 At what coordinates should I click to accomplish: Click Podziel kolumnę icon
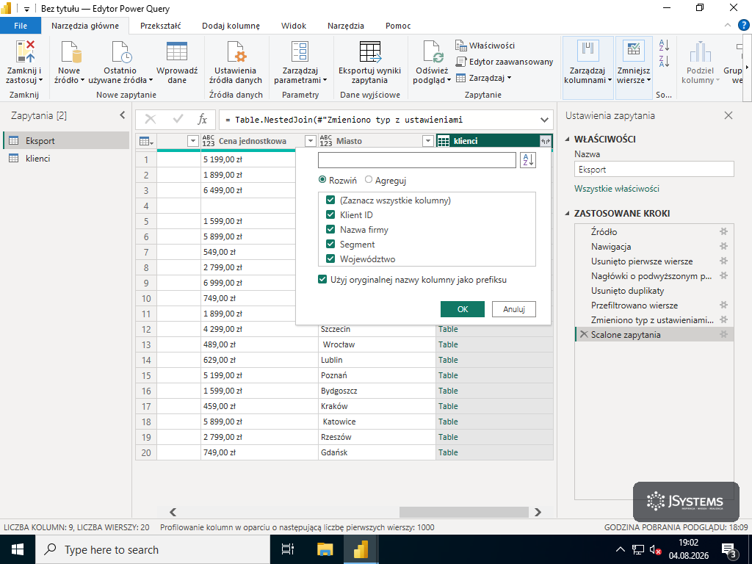pos(700,52)
